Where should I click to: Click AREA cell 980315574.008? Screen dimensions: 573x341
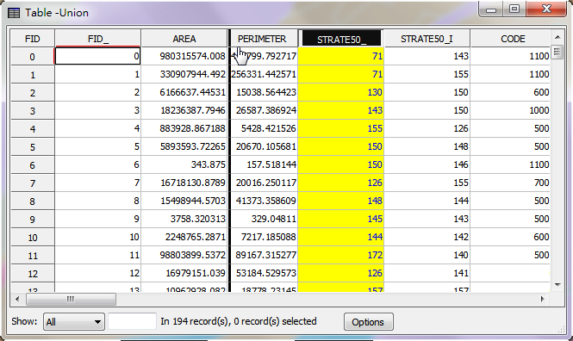[184, 56]
